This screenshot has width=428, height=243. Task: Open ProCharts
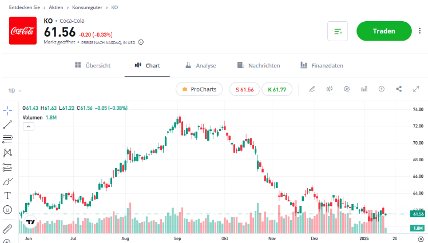point(199,89)
